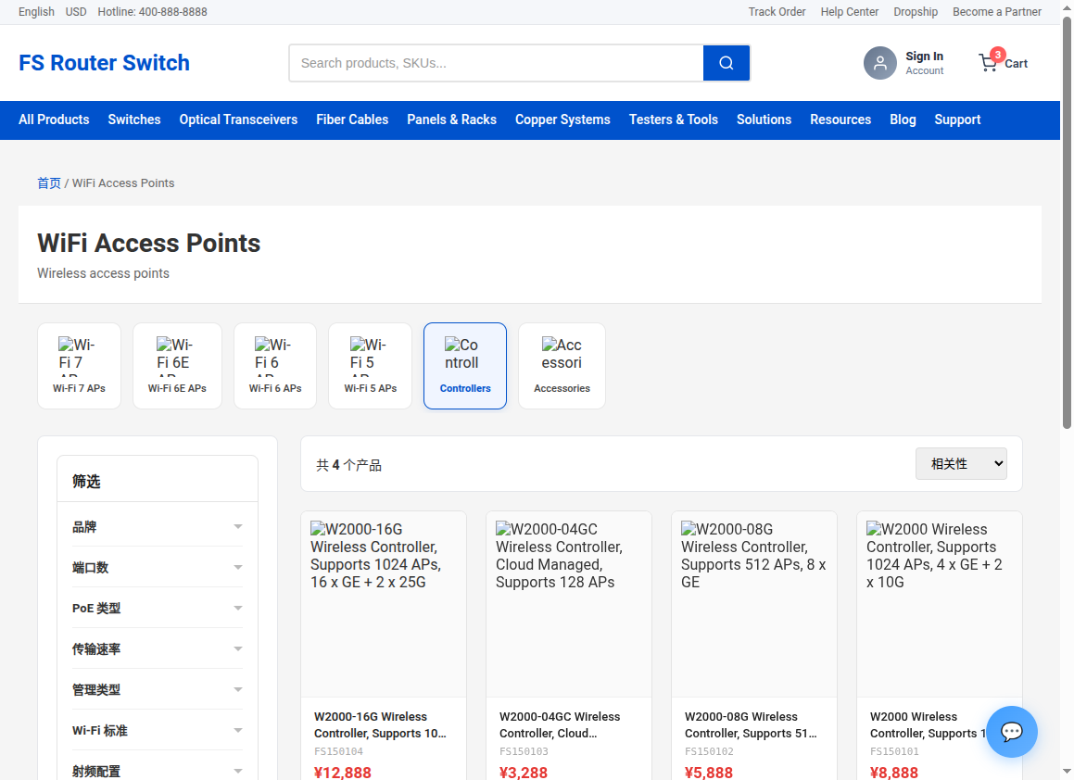The width and height of the screenshot is (1074, 780).
Task: Select the Wi-Fi 6 APs category
Action: (275, 366)
